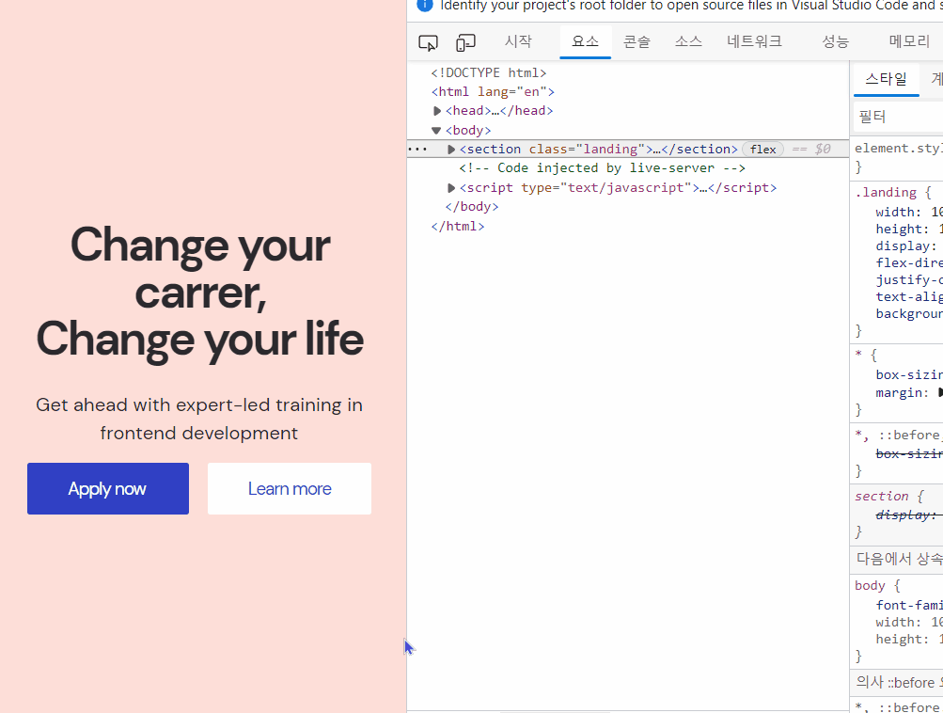
Task: Expand the head element node
Action: [x=437, y=111]
